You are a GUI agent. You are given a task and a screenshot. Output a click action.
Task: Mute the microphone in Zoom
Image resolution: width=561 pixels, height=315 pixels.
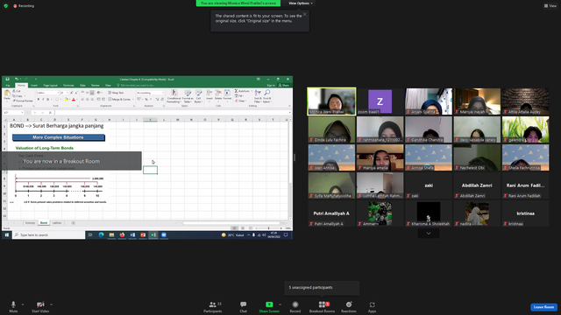[13, 306]
